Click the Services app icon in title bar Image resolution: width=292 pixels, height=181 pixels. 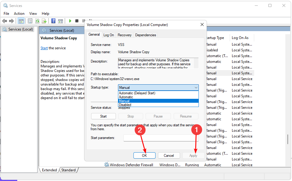click(5, 5)
